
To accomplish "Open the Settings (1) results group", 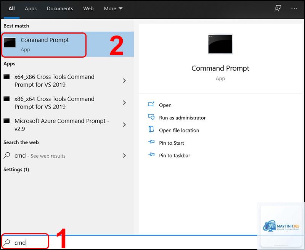I will click(16, 169).
